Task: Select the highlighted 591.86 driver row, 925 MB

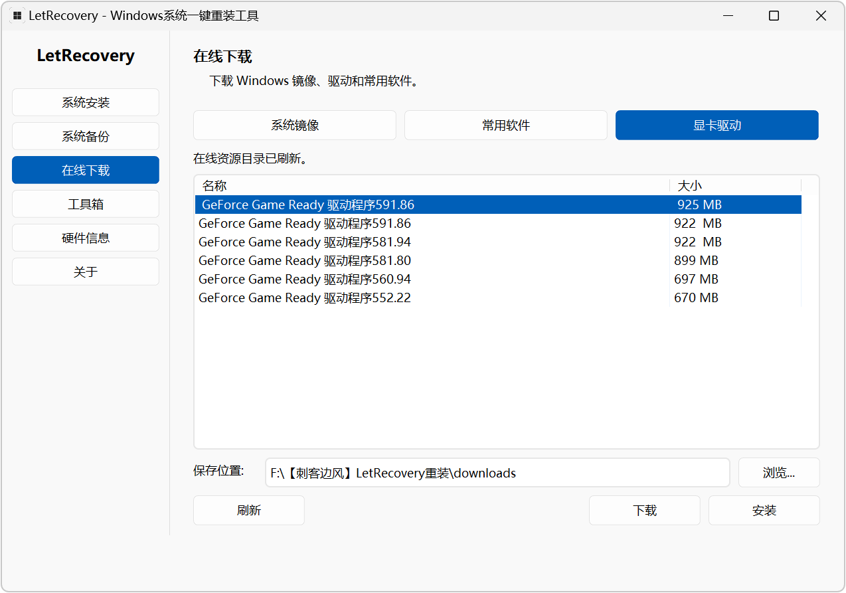Action: click(x=498, y=205)
